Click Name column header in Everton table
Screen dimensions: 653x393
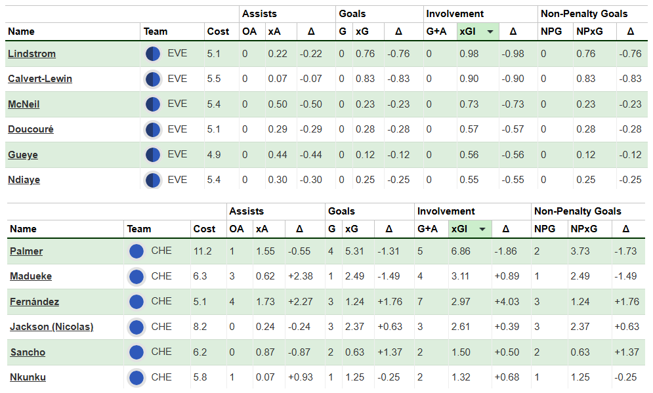click(21, 31)
